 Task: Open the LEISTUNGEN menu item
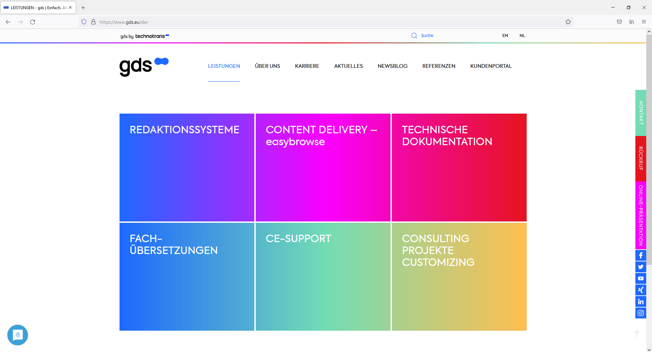pyautogui.click(x=224, y=66)
